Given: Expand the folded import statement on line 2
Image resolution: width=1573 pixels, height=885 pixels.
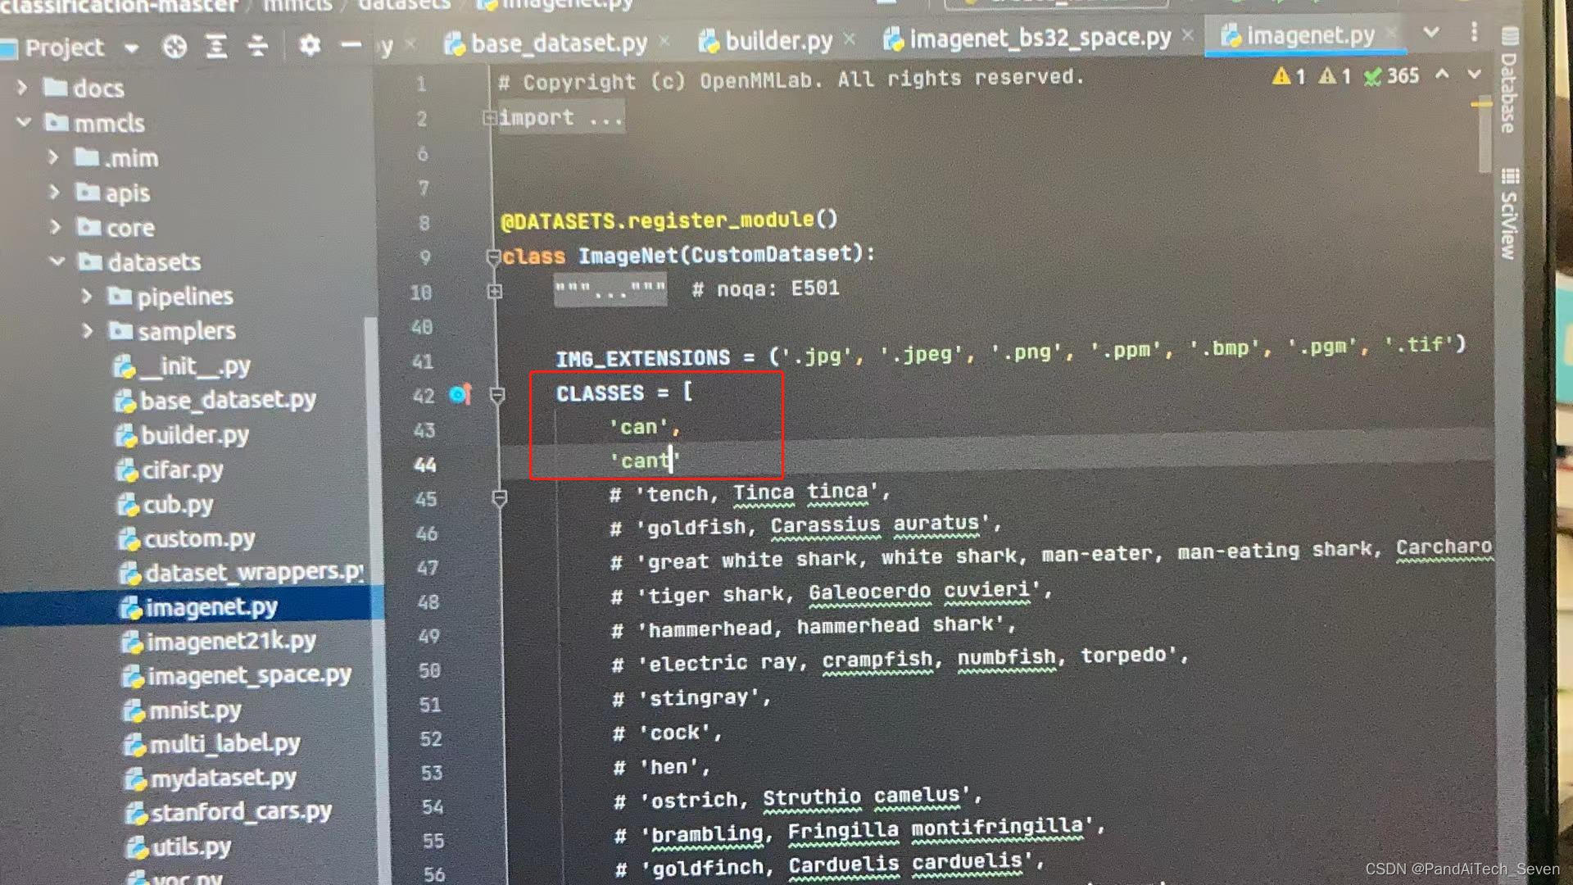Looking at the screenshot, I should 492,116.
